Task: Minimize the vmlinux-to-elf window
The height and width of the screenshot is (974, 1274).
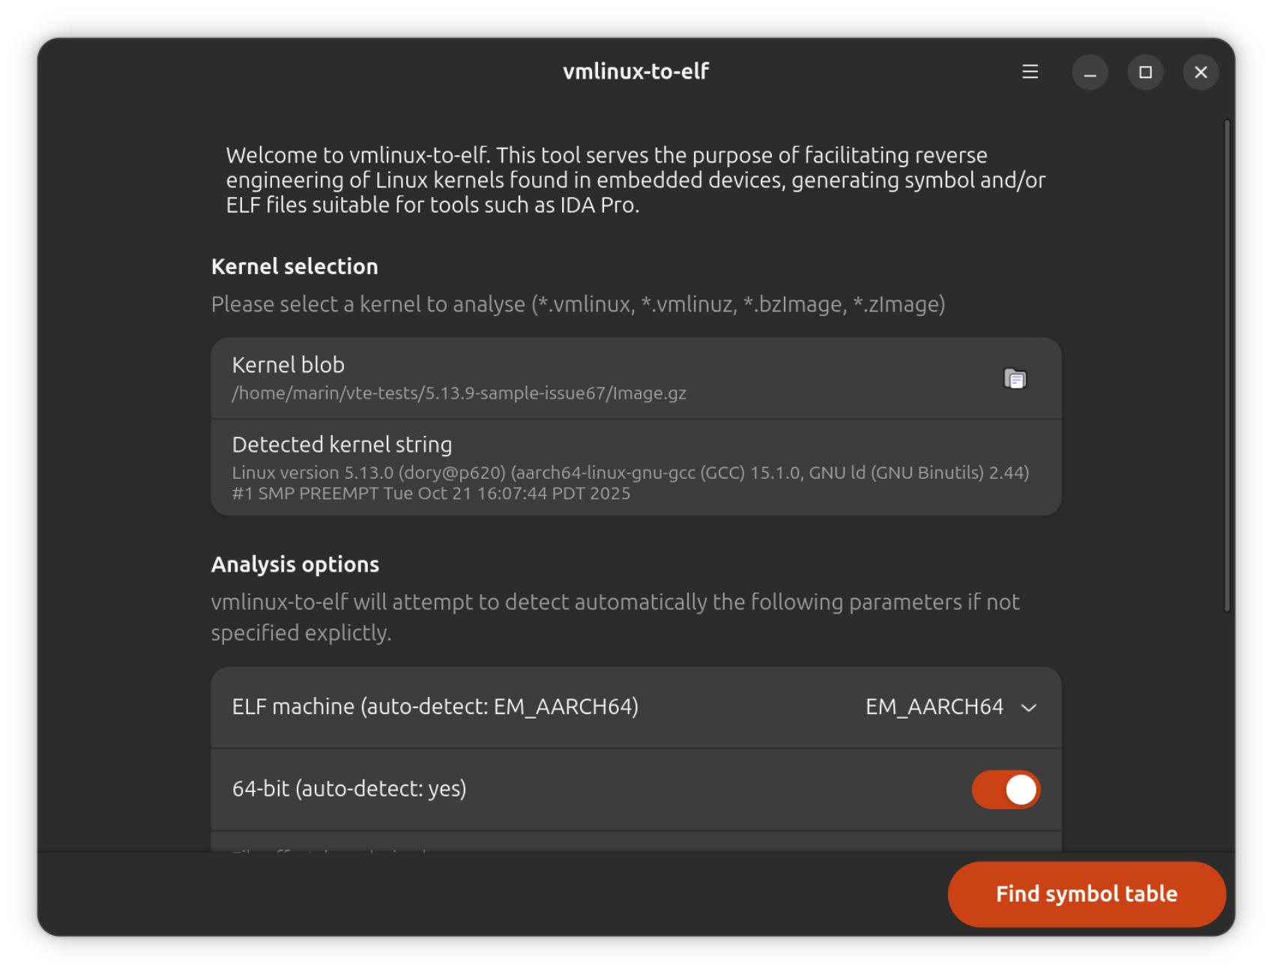Action: coord(1090,72)
